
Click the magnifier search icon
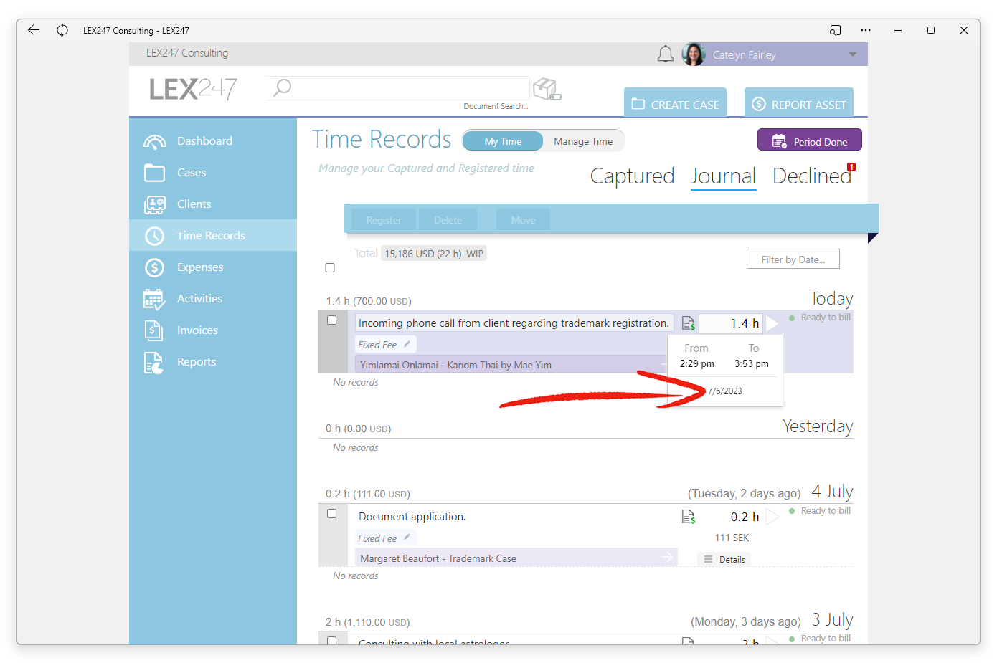click(283, 87)
